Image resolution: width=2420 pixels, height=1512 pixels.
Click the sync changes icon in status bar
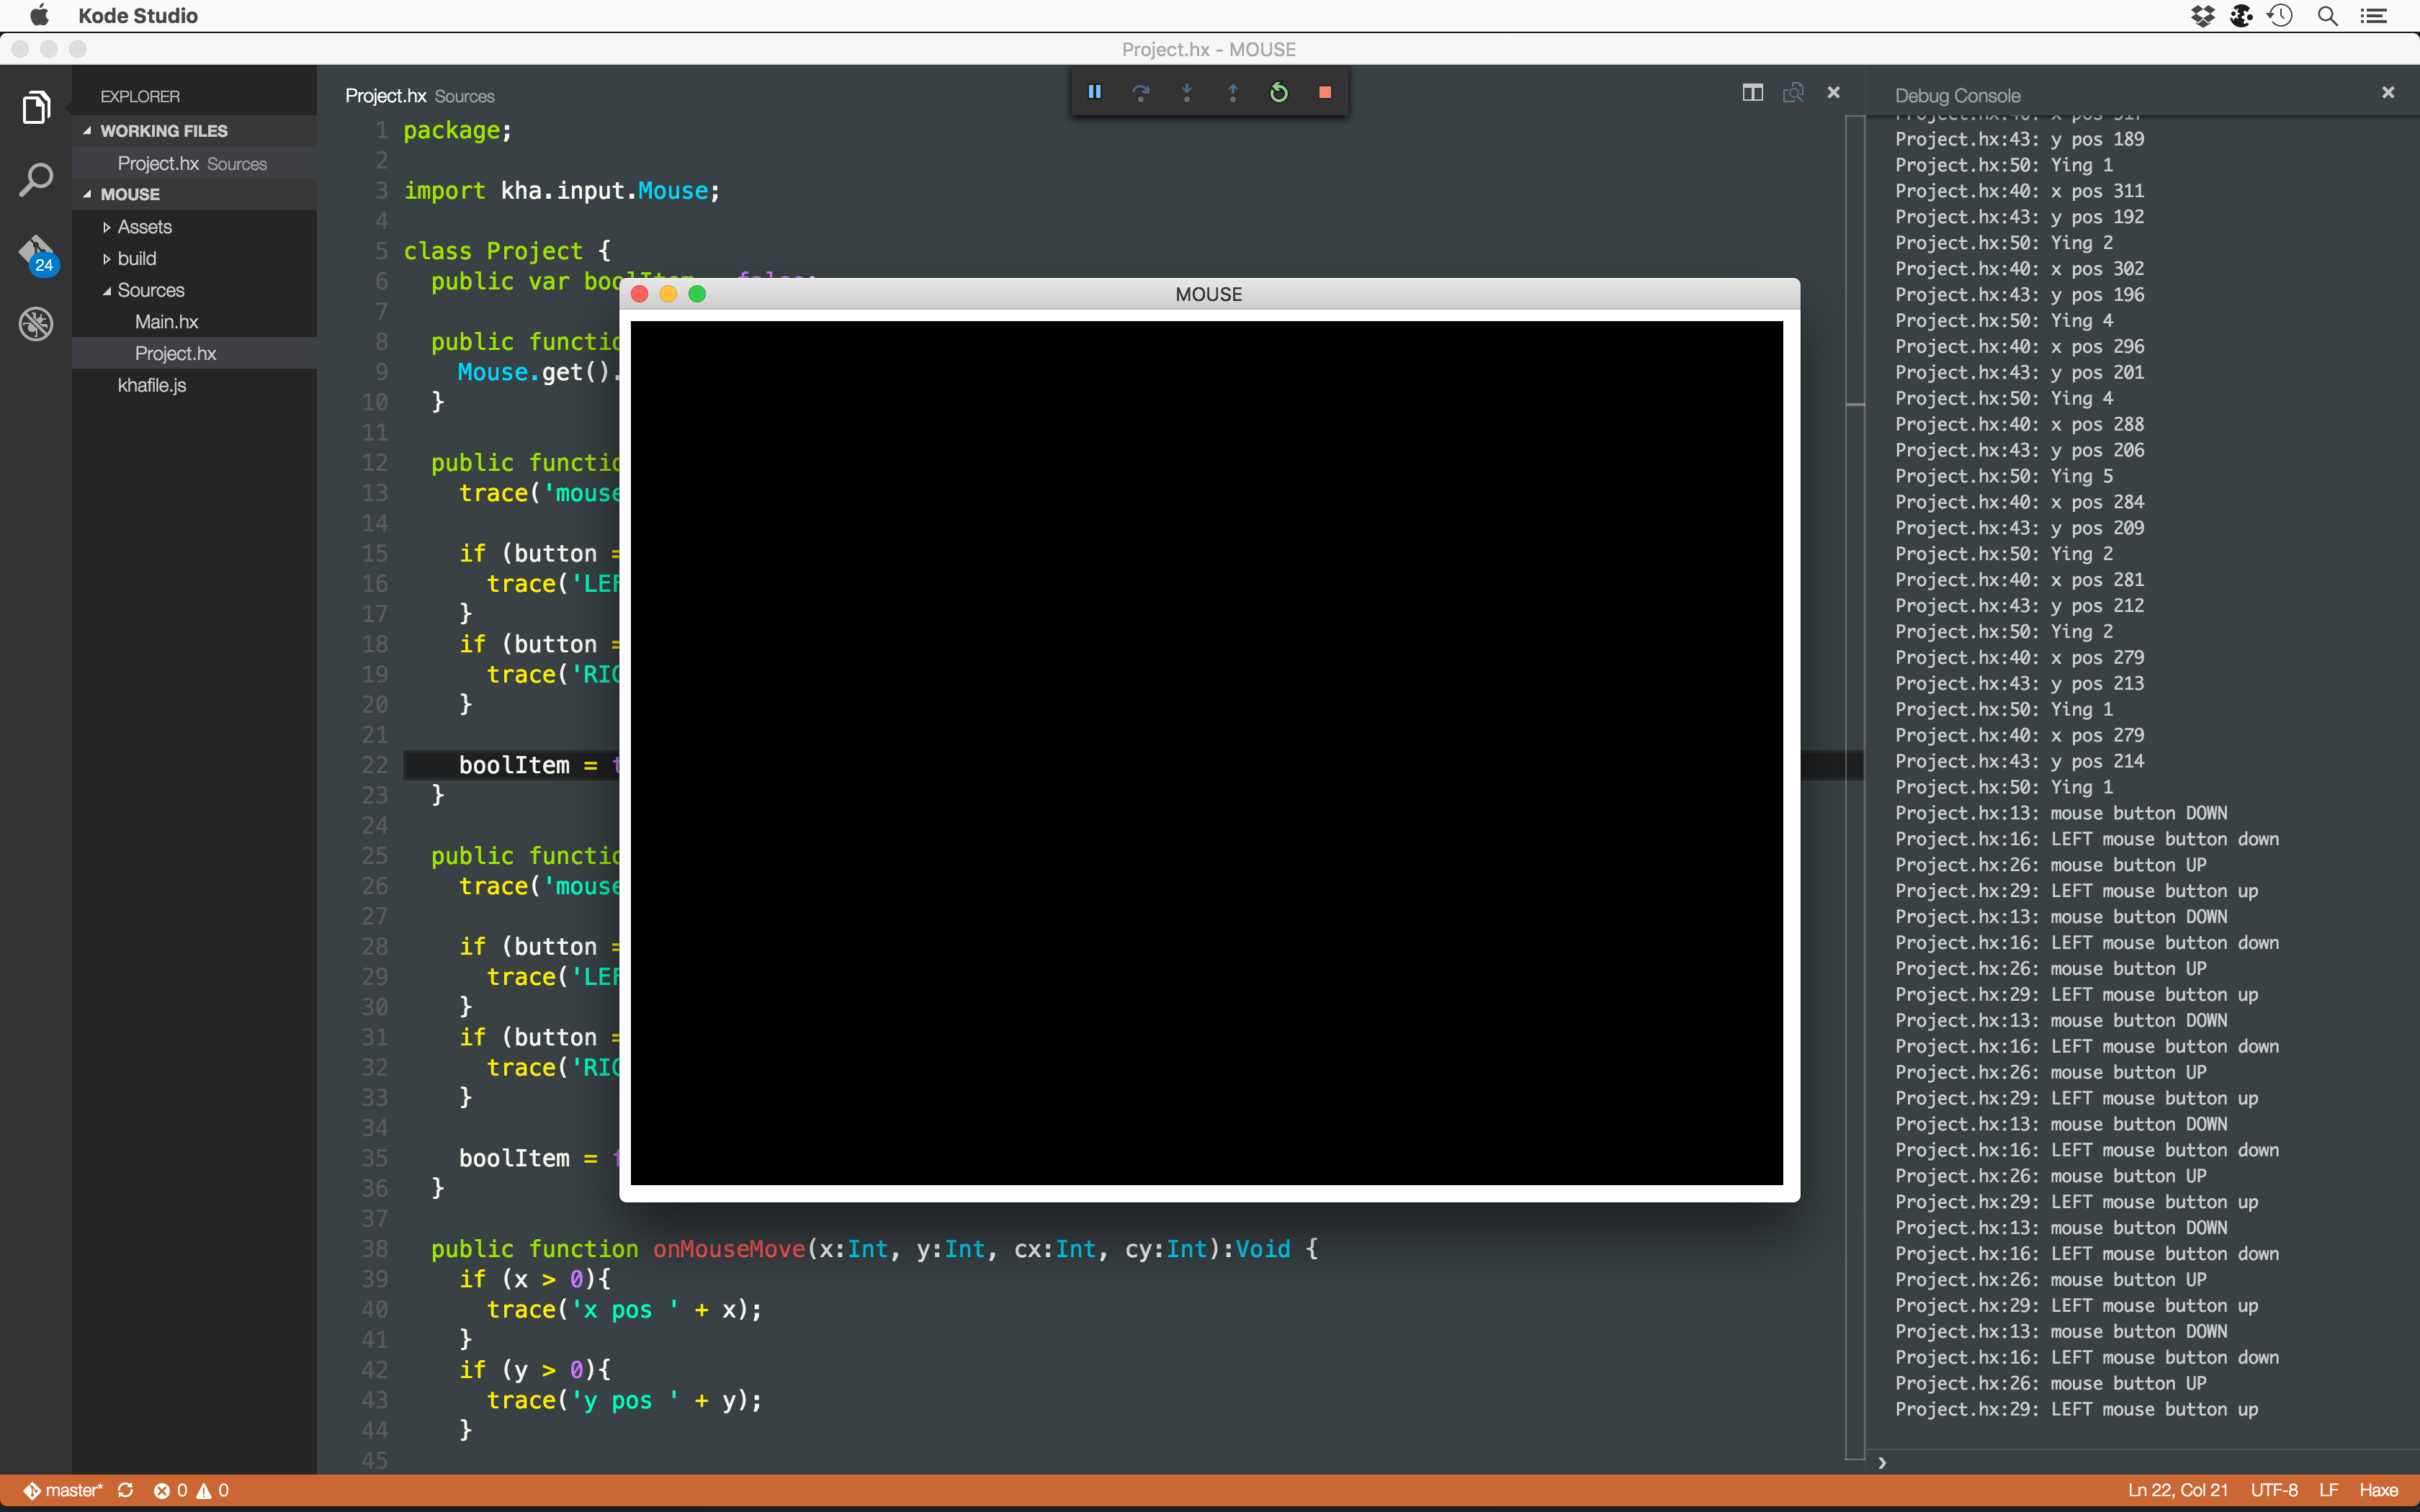coord(125,1490)
